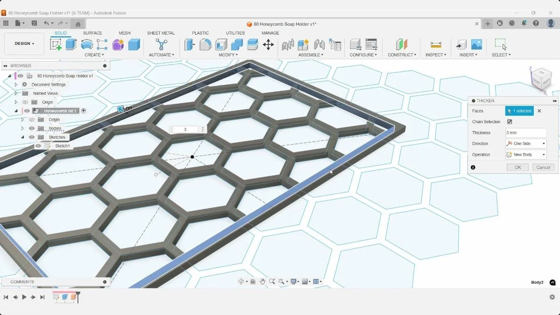Hide Sketch1 using its eye icon

coord(38,146)
